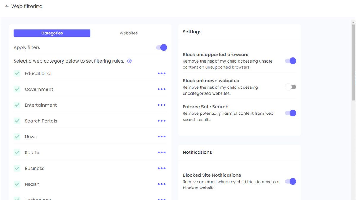Disable Block unsupported browsers

point(290,61)
